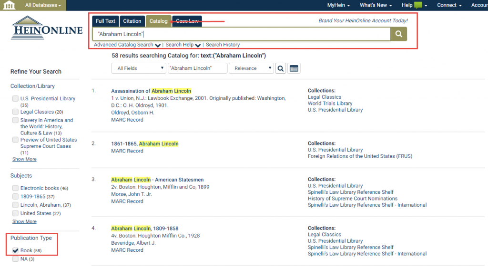Check the Lincoln, Abraham subject checkbox
The height and width of the screenshot is (267, 488).
15,205
